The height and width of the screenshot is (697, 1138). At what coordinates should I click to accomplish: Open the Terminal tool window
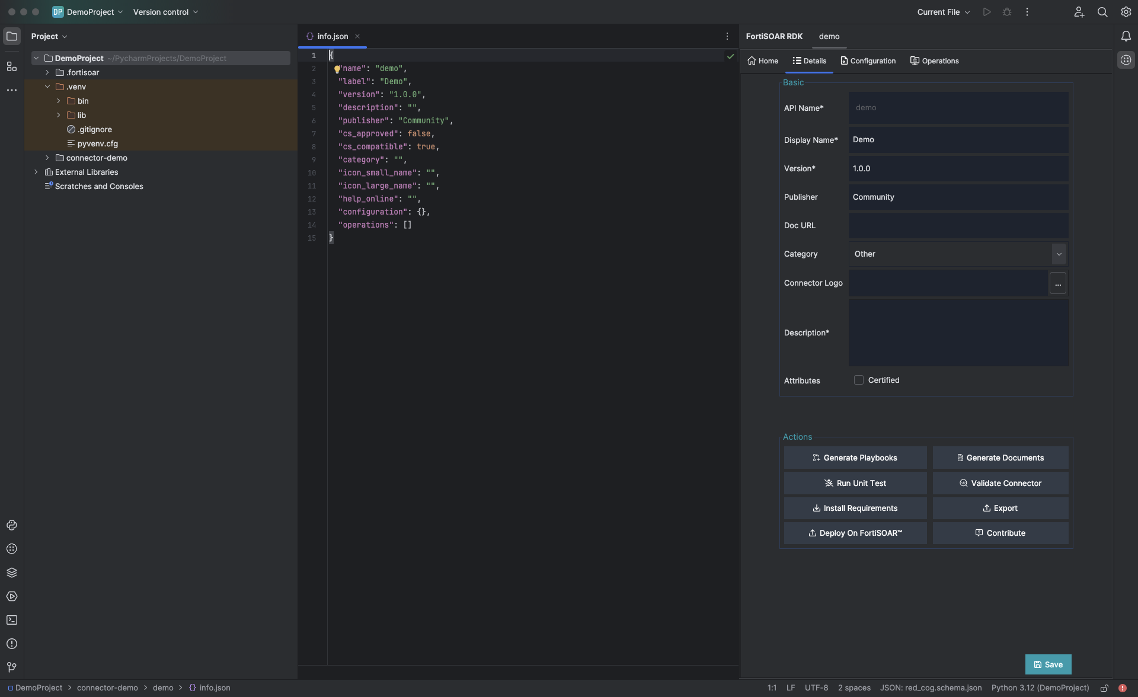[x=12, y=620]
